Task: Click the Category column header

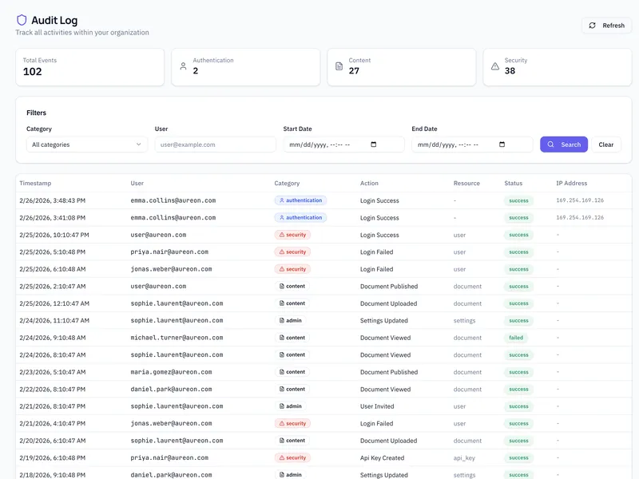Action: tap(287, 184)
